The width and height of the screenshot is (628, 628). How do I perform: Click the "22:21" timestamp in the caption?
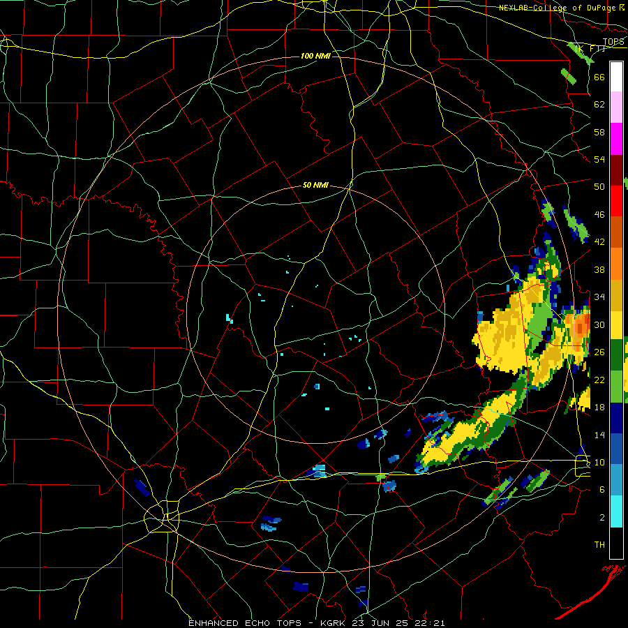[x=431, y=623]
